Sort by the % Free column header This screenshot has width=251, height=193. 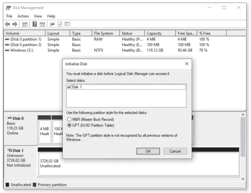212,33
